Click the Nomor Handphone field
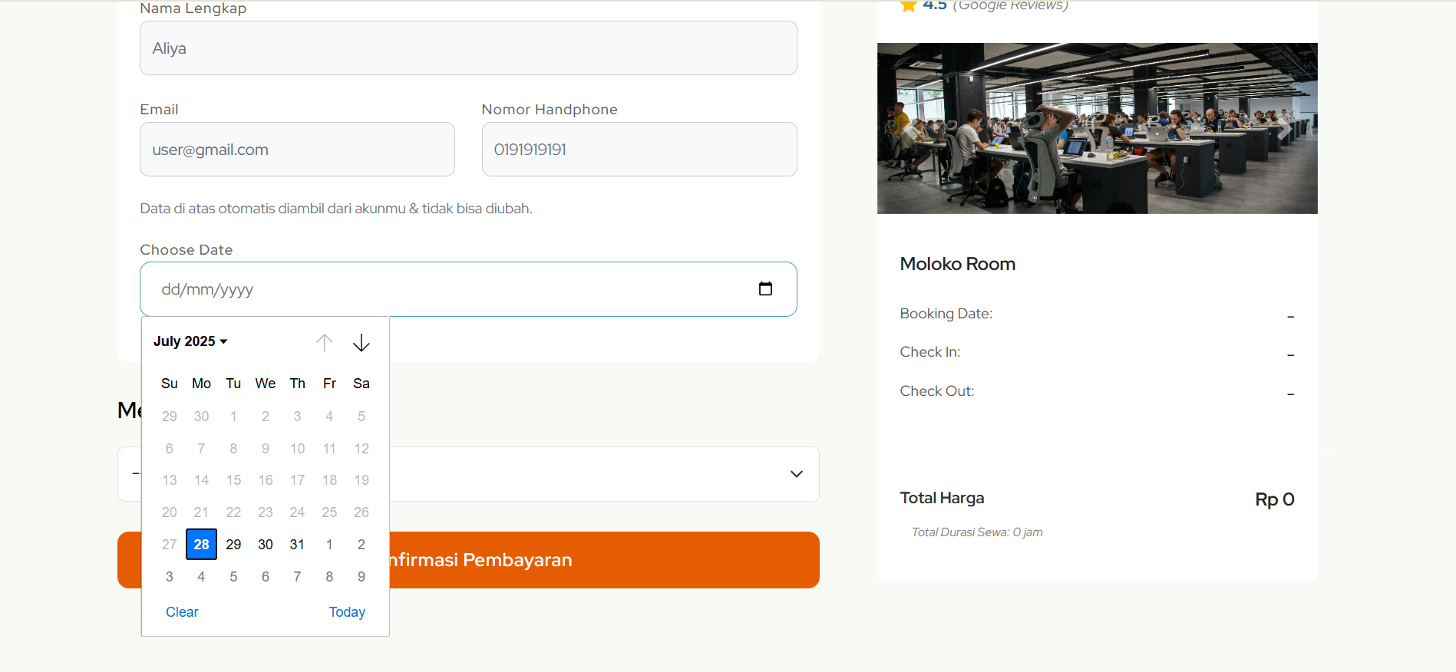The image size is (1456, 672). 639,150
